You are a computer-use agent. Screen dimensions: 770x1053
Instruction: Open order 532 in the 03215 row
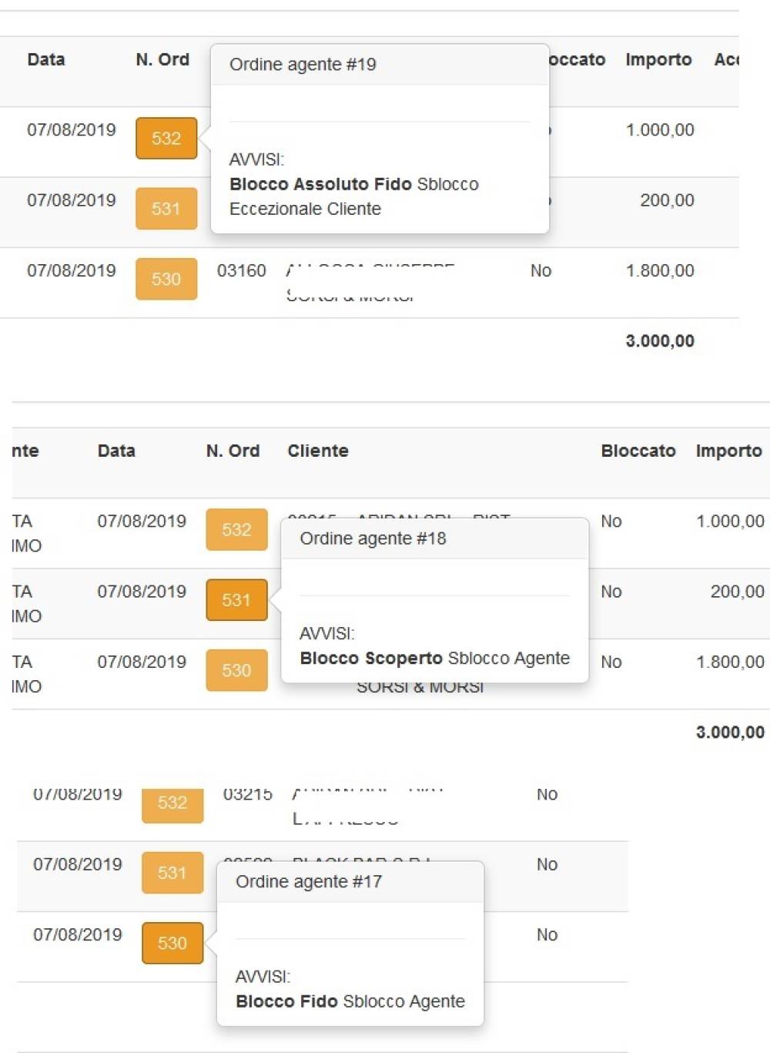(172, 803)
